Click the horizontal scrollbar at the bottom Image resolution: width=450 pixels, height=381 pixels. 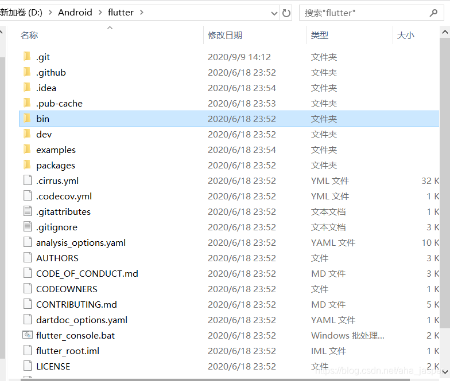coord(215,379)
